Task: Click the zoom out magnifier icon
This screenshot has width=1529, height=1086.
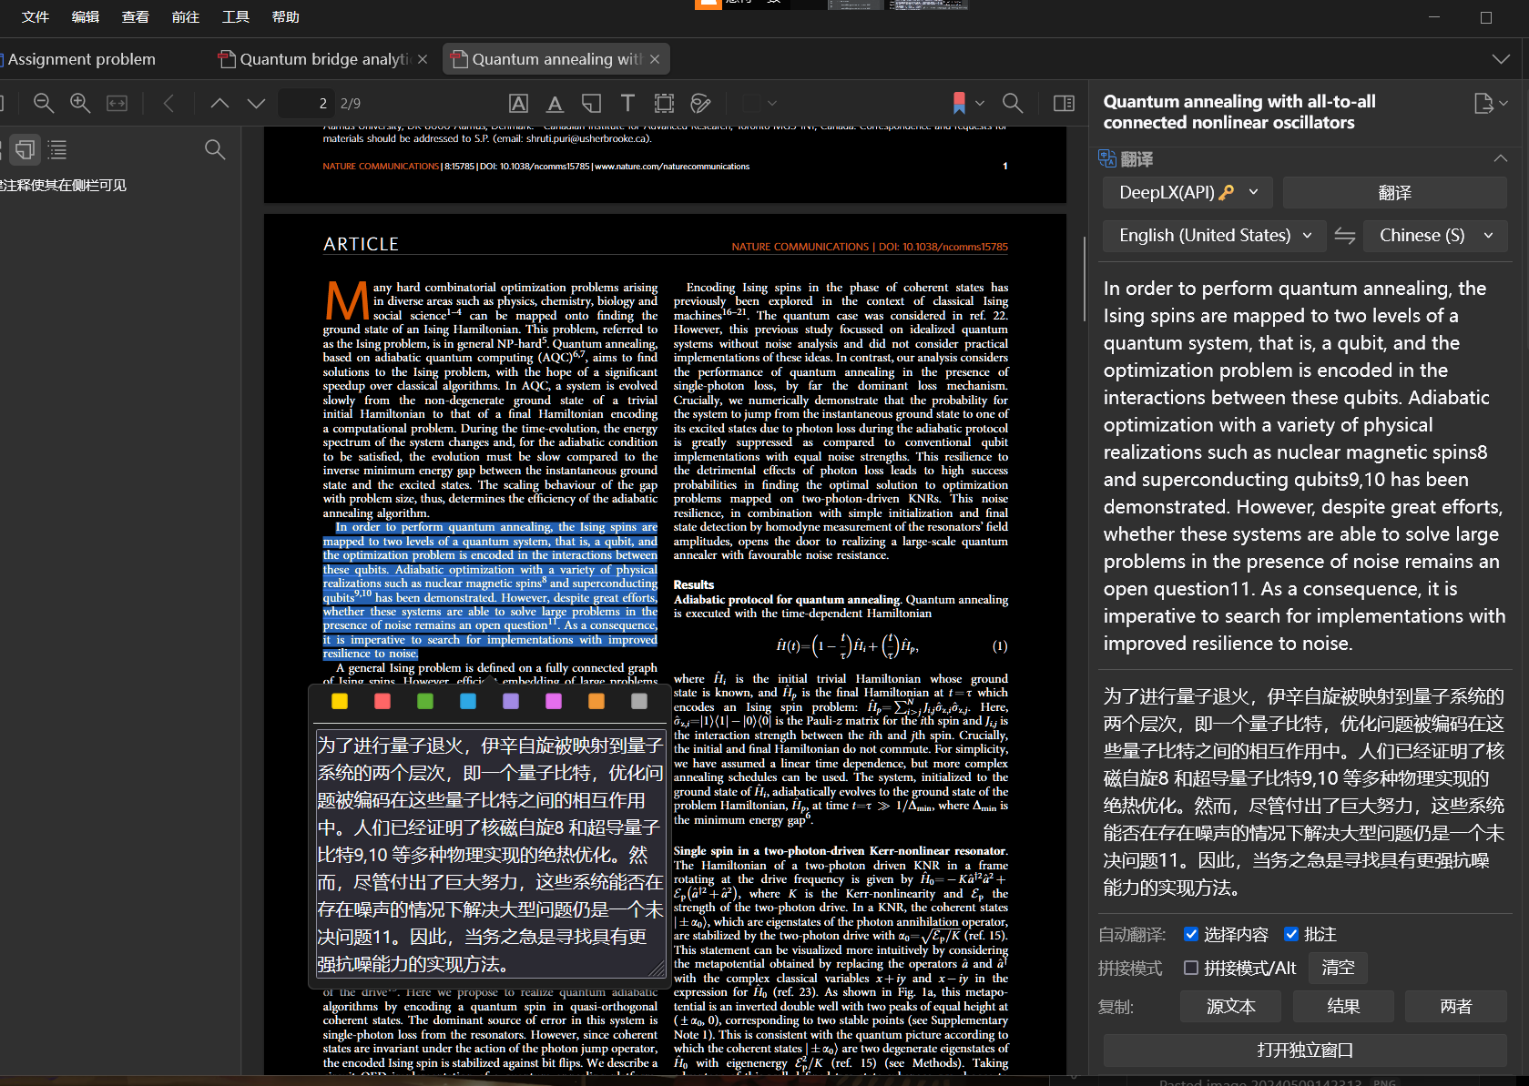Action: [x=43, y=103]
